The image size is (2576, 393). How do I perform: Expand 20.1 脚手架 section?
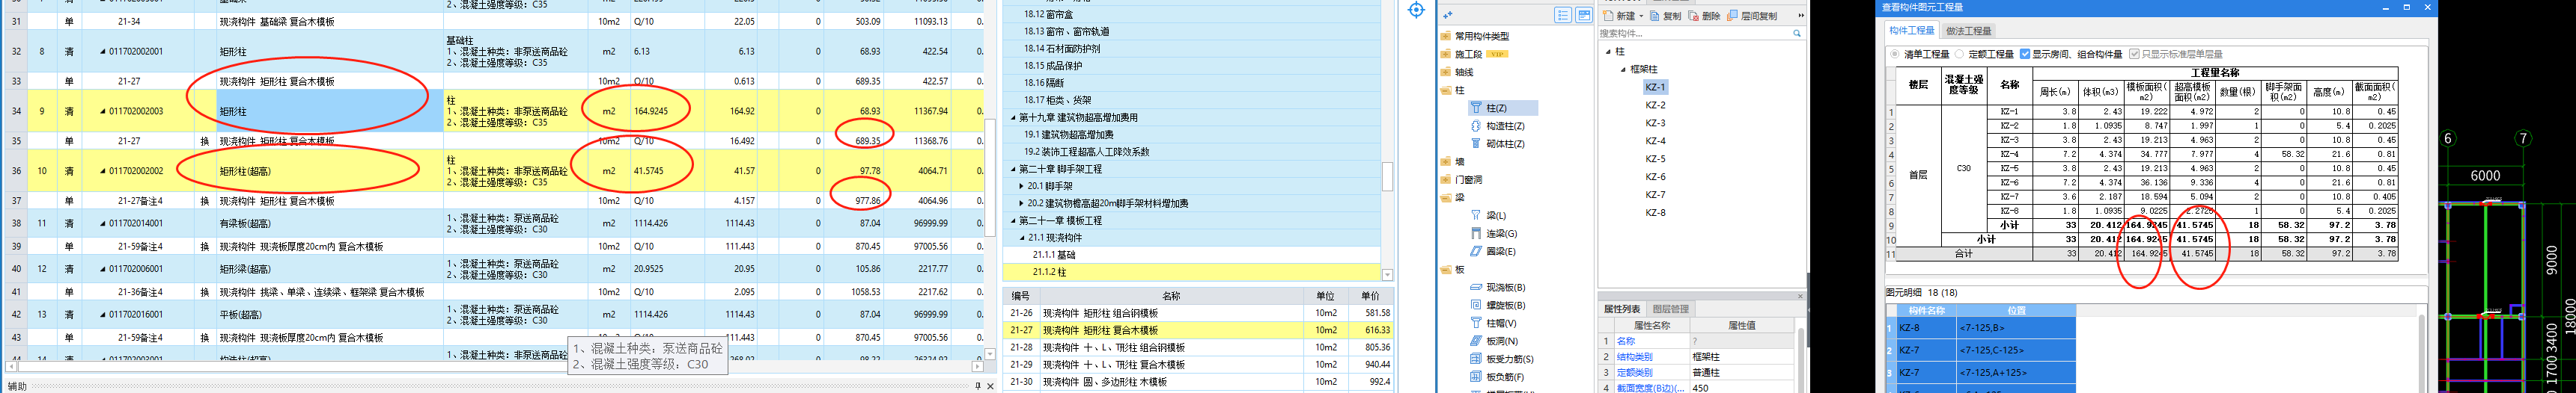1021,187
